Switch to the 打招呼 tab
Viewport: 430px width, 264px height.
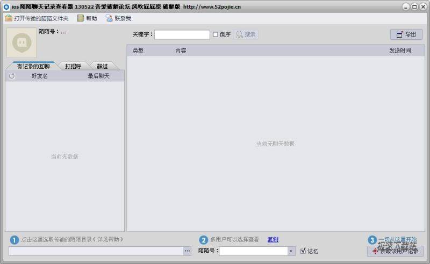coord(73,66)
